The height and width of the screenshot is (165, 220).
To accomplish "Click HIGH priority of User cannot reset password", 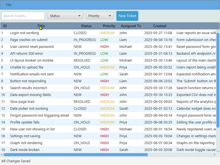I will click(x=104, y=47).
